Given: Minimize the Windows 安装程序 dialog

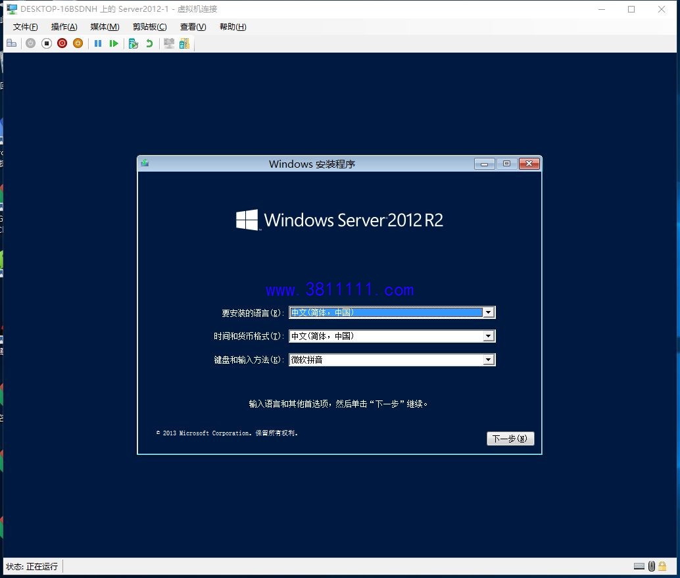Looking at the screenshot, I should (x=485, y=164).
